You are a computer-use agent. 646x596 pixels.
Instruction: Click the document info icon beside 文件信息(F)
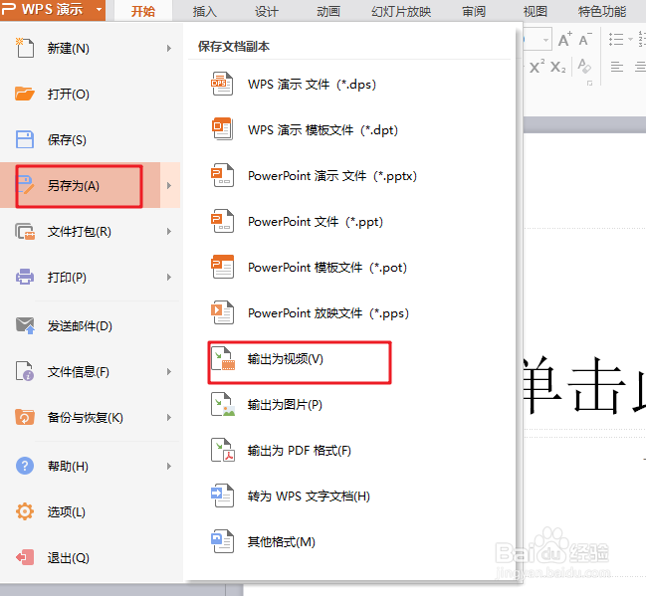25,371
